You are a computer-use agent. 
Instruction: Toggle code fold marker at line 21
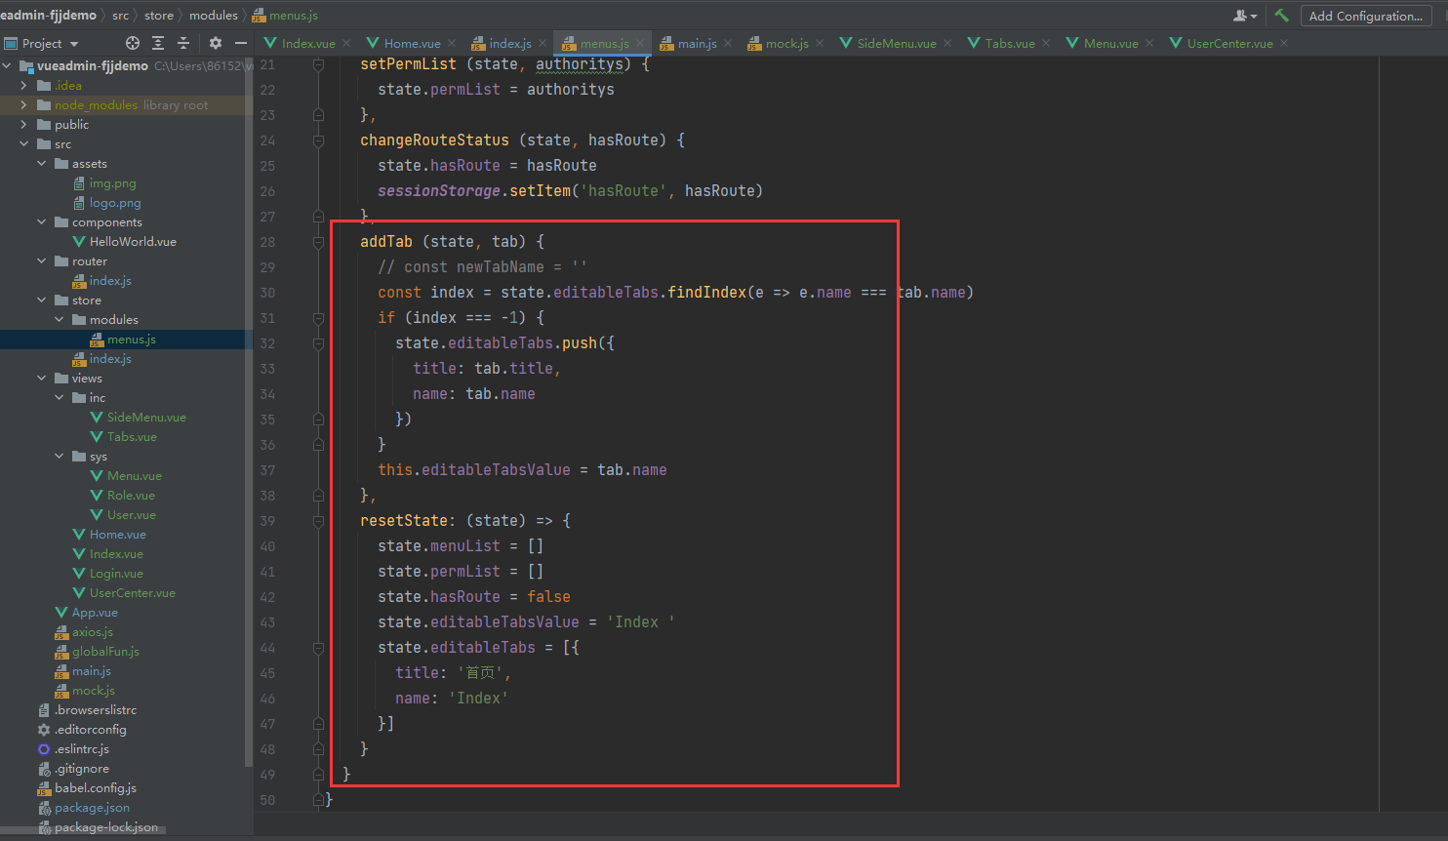click(x=318, y=64)
